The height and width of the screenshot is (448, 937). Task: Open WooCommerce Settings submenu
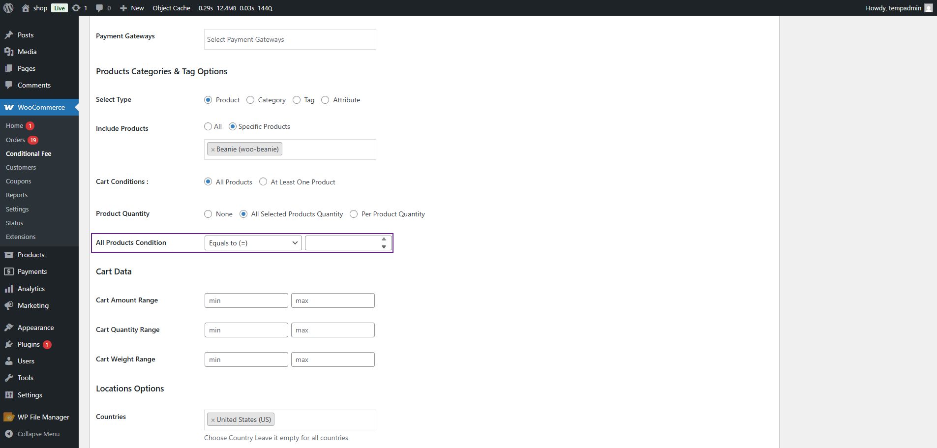(x=17, y=209)
